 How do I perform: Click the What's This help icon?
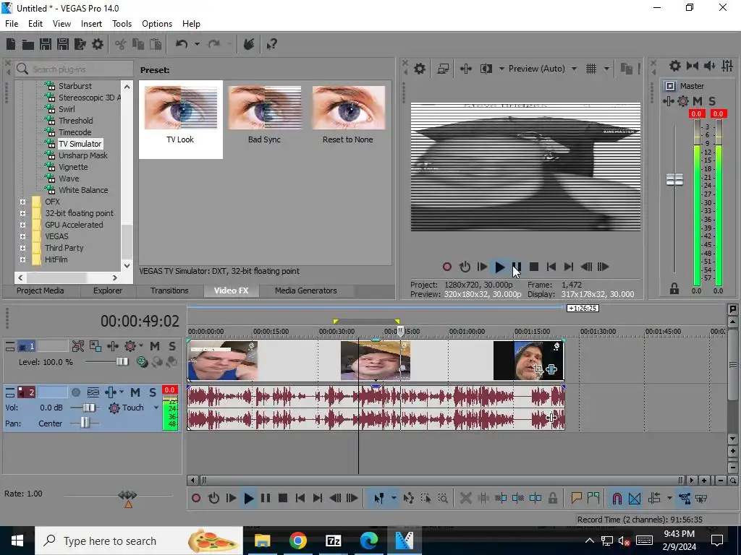[x=272, y=44]
